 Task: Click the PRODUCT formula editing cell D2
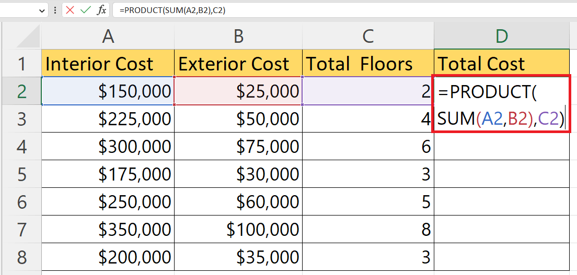tap(502, 103)
